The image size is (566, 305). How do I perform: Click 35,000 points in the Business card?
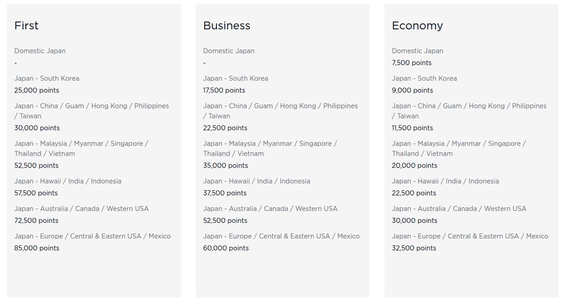[x=225, y=166]
